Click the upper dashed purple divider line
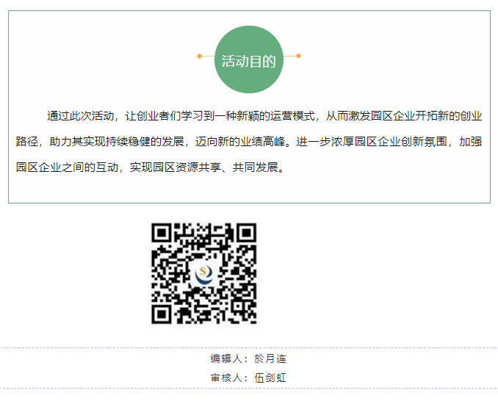This screenshot has width=498, height=415. pyautogui.click(x=249, y=348)
